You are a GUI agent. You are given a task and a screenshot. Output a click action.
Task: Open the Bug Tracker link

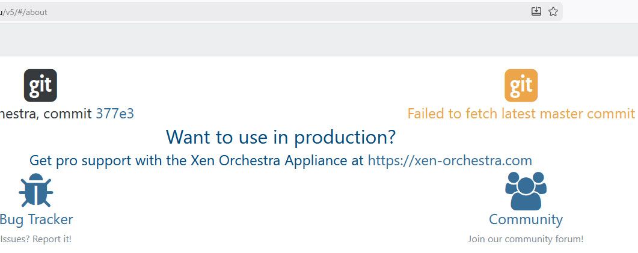pyautogui.click(x=36, y=219)
